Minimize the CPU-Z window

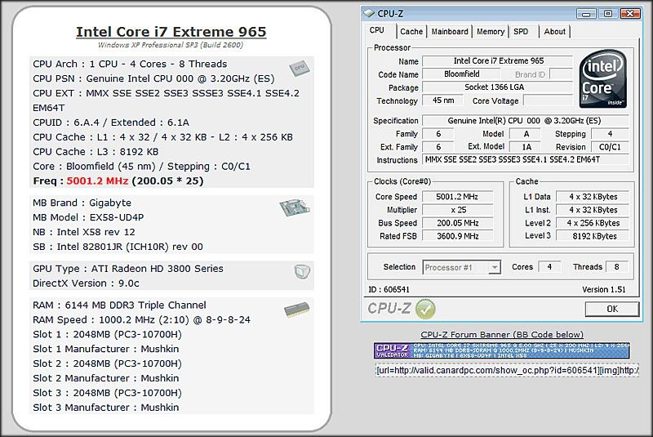point(586,14)
